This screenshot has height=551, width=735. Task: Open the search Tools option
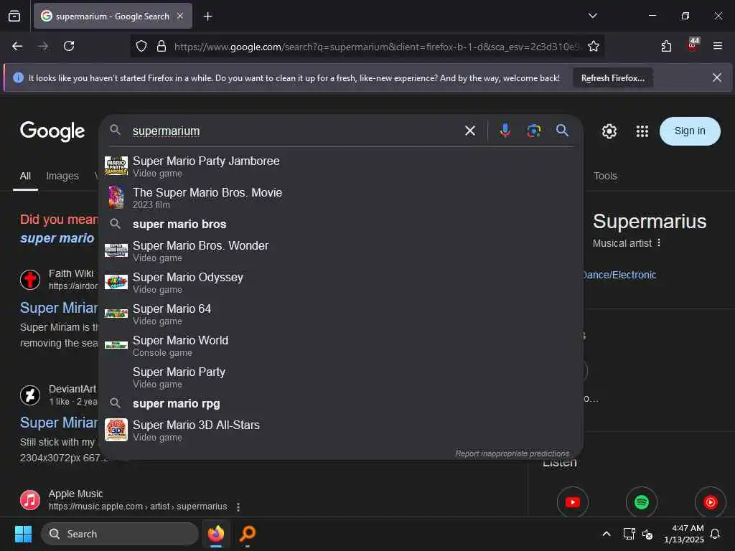(605, 176)
